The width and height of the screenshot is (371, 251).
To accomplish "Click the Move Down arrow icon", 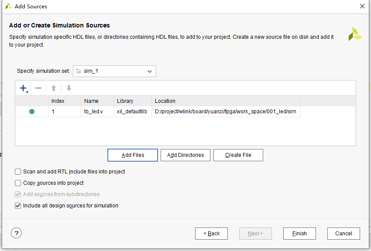I will pos(69,88).
